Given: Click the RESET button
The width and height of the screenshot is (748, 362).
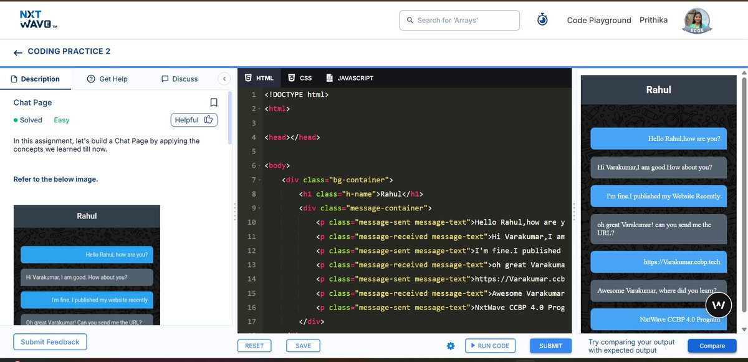Looking at the screenshot, I should coord(254,346).
